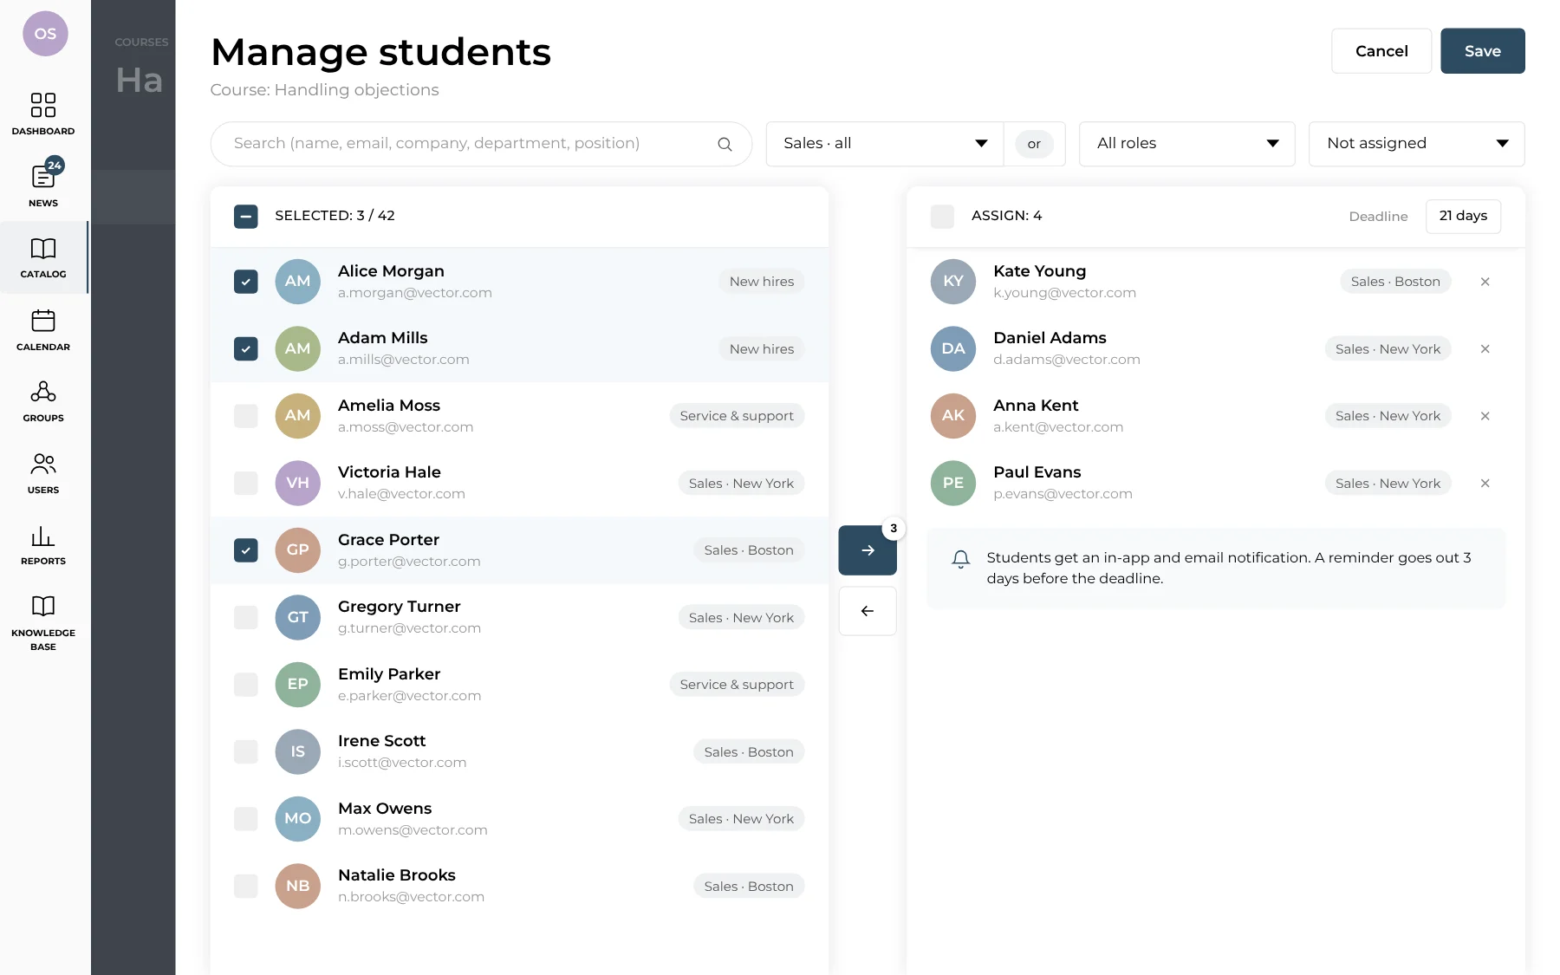Uncheck Adam Mills' checkbox
This screenshot has height=975, width=1560.
(246, 349)
